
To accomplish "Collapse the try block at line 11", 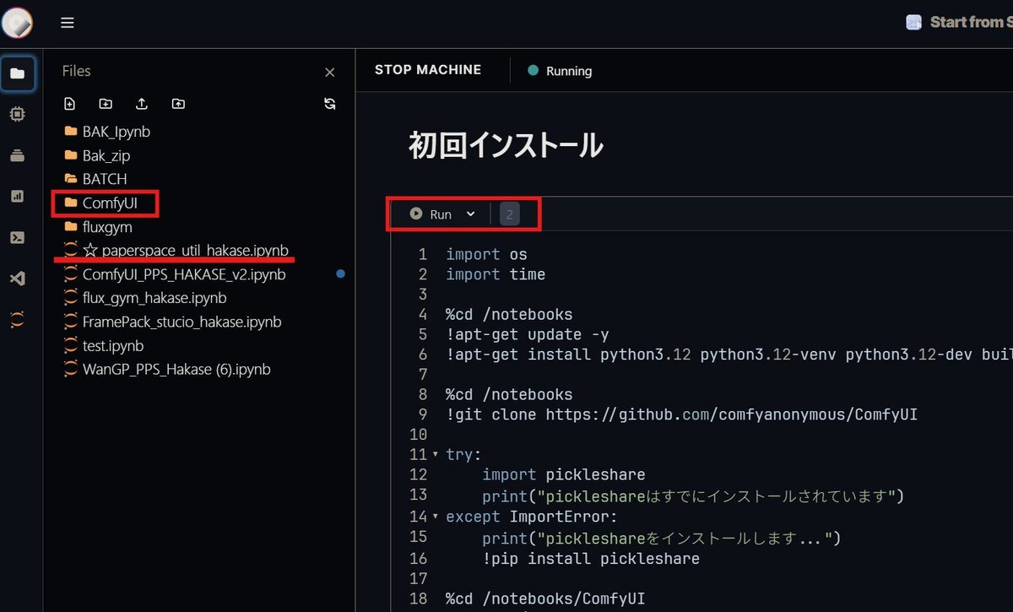I will coord(436,454).
